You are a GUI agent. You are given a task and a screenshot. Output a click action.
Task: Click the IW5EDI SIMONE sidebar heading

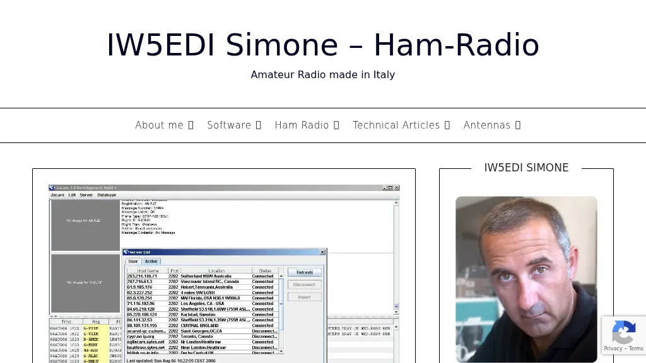(526, 168)
